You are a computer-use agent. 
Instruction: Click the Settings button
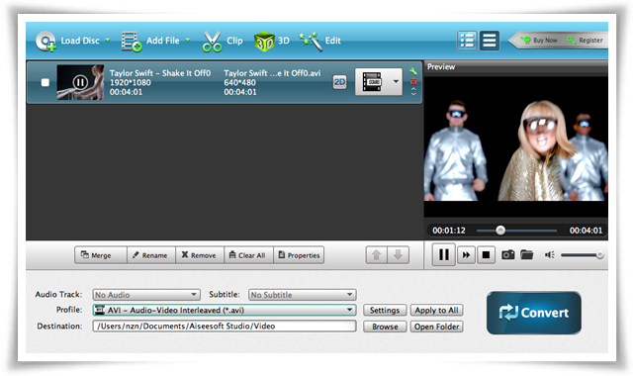tap(385, 310)
